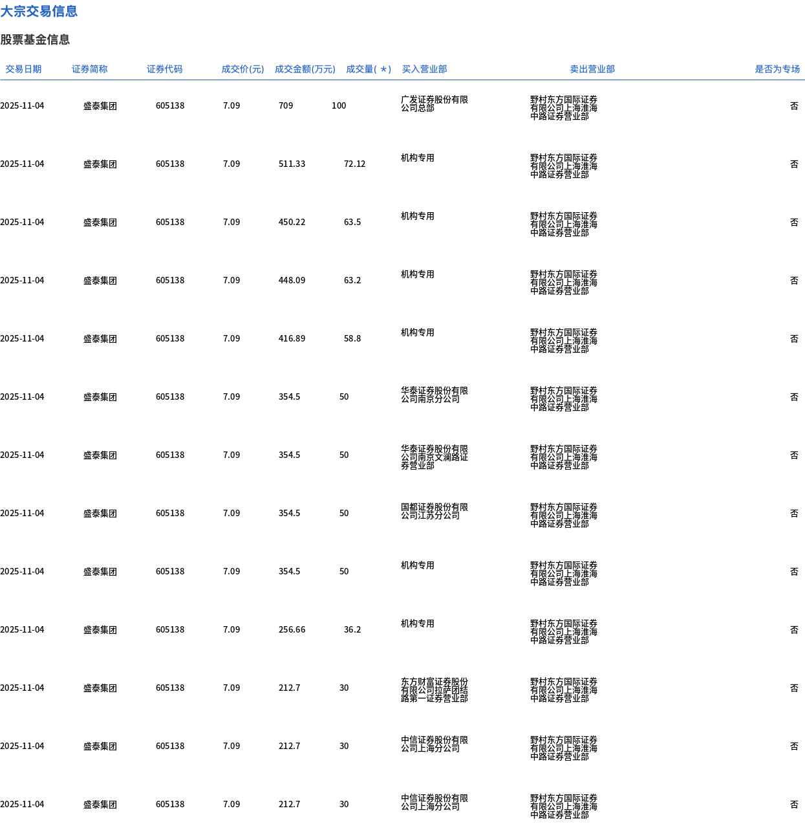Click the volume value 58.8
This screenshot has height=837, width=805.
(352, 339)
